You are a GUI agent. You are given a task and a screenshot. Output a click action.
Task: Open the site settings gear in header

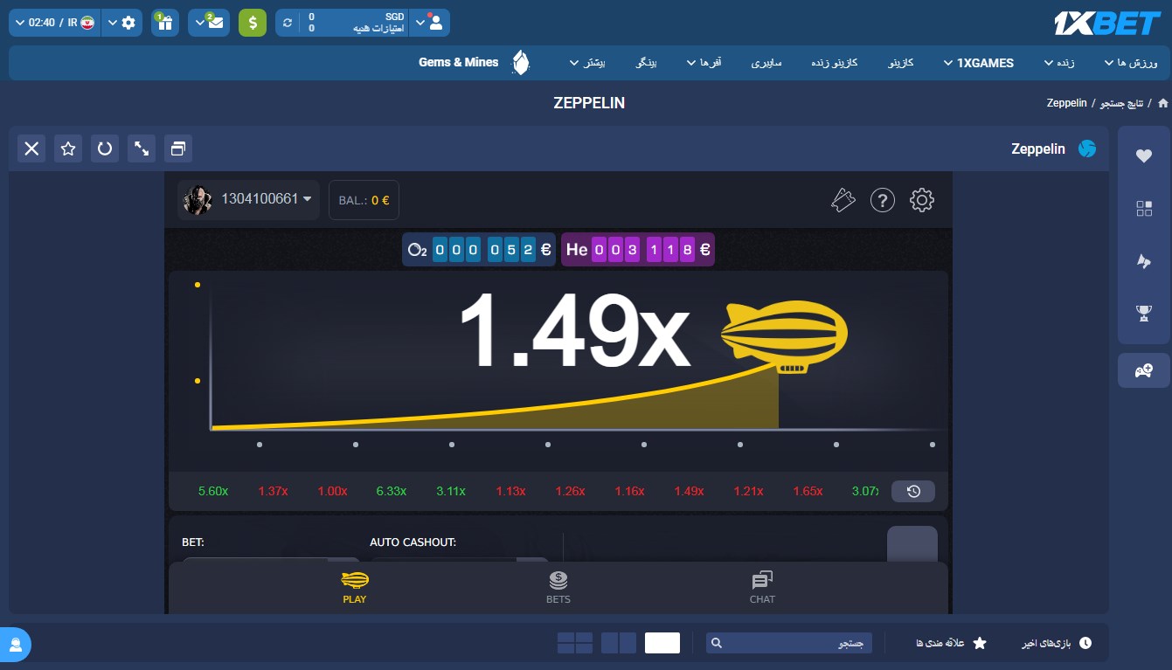[x=128, y=23]
